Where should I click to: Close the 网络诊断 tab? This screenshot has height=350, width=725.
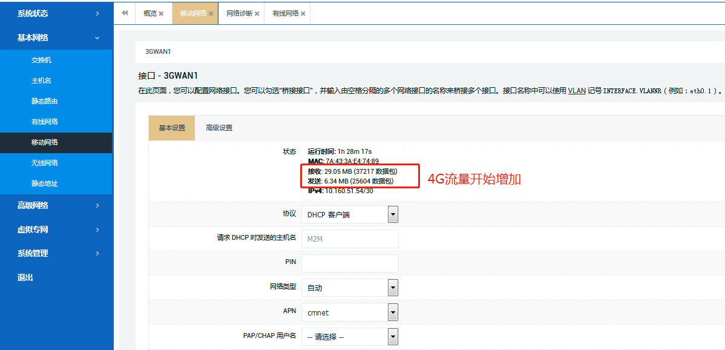[257, 12]
